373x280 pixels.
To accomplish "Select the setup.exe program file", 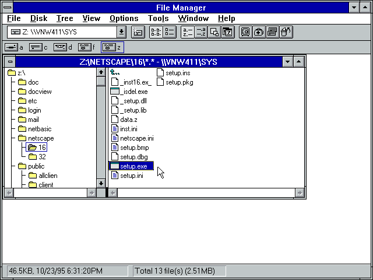I will [x=131, y=166].
